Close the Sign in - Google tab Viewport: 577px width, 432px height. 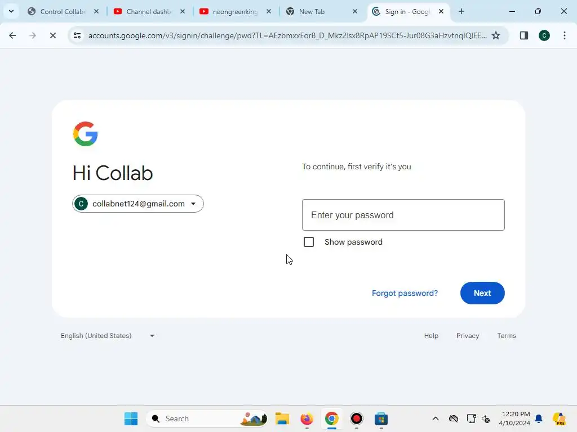pos(441,11)
